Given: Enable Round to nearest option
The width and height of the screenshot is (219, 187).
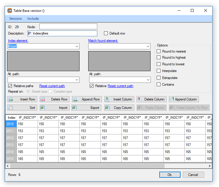Looking at the screenshot, I should point(158,51).
